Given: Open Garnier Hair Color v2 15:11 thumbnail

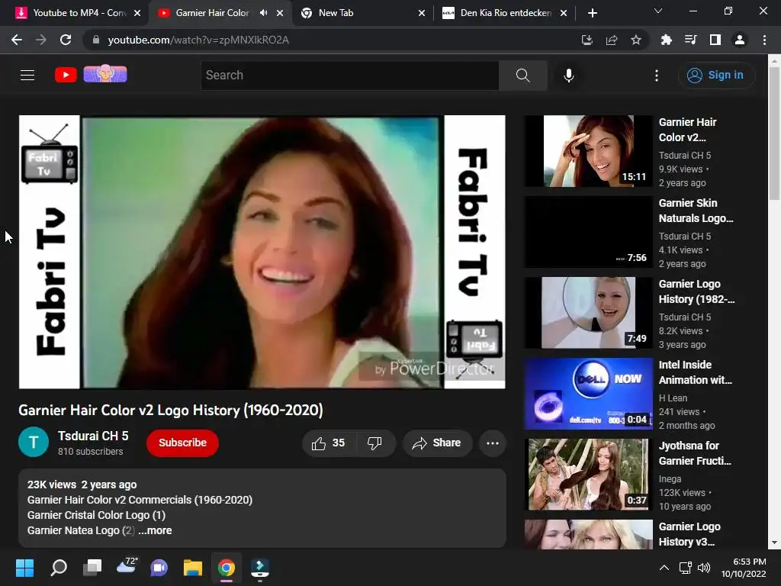Looking at the screenshot, I should pos(588,151).
